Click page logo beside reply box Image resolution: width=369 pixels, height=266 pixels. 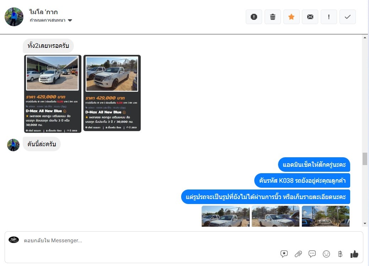tap(13, 240)
